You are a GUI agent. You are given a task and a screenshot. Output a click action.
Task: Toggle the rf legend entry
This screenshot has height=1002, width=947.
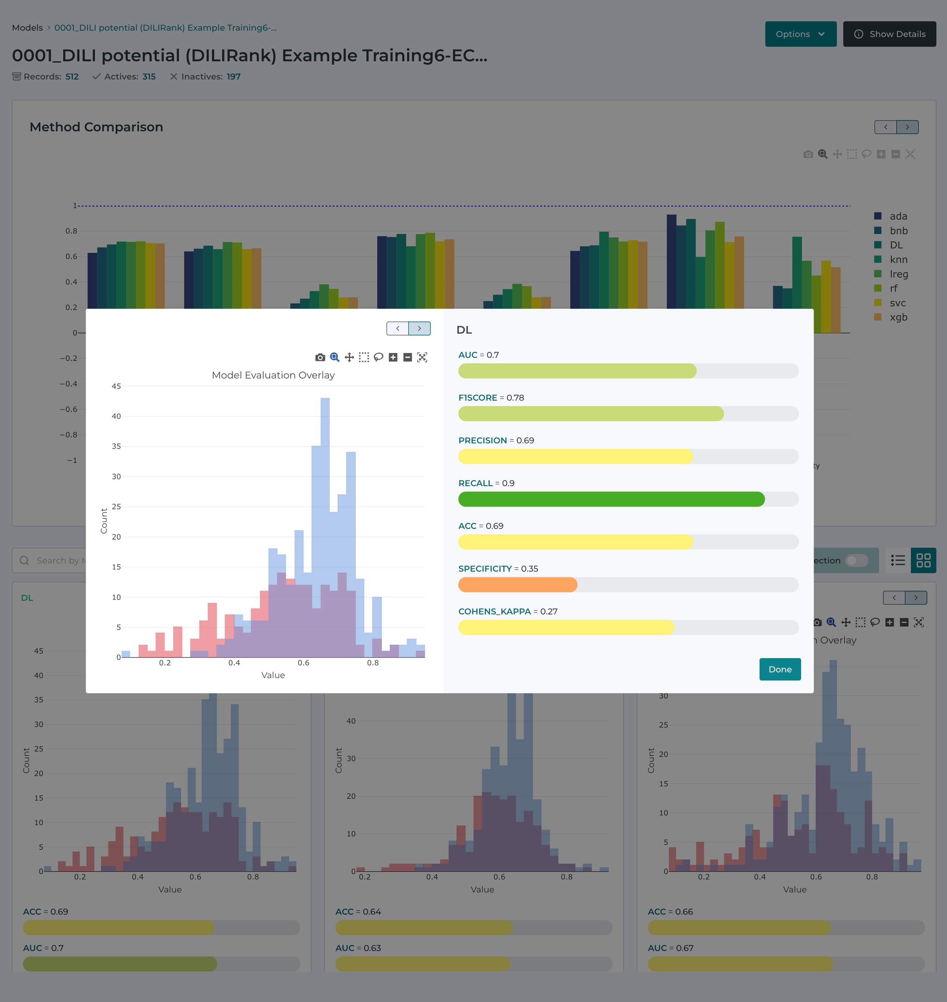point(886,288)
